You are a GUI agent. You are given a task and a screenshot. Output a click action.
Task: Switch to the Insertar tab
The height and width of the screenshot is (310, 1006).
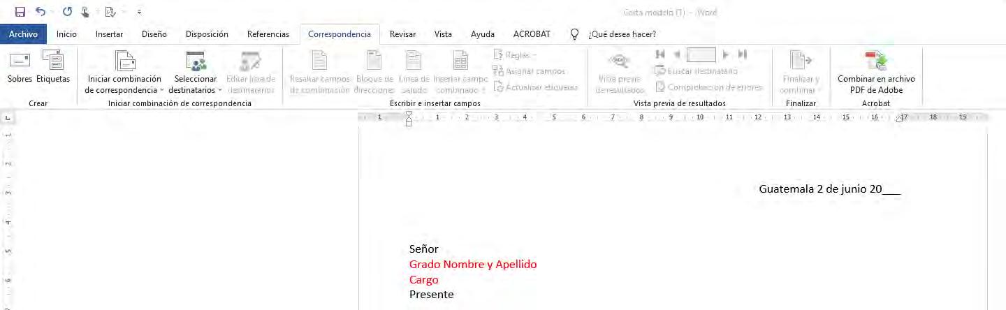point(109,34)
